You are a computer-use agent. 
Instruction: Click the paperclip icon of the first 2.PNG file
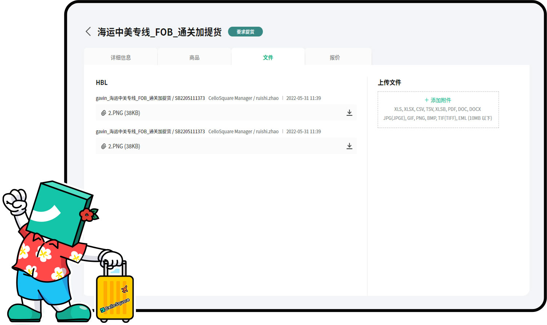coord(104,113)
